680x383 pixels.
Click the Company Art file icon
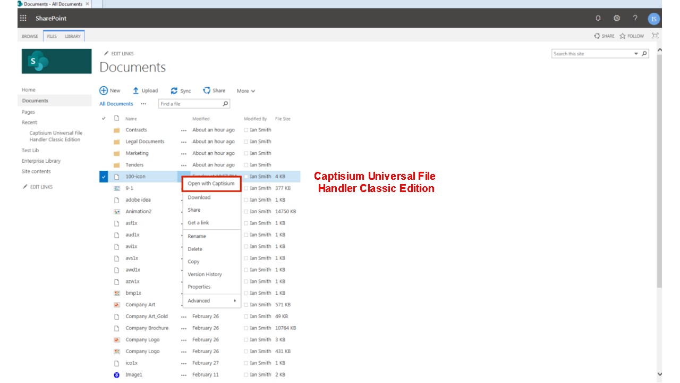pos(116,305)
